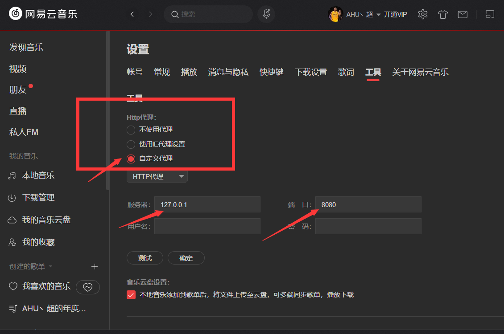This screenshot has height=334, width=504.
Task: Switch to 工具 settings tab
Action: click(x=373, y=72)
